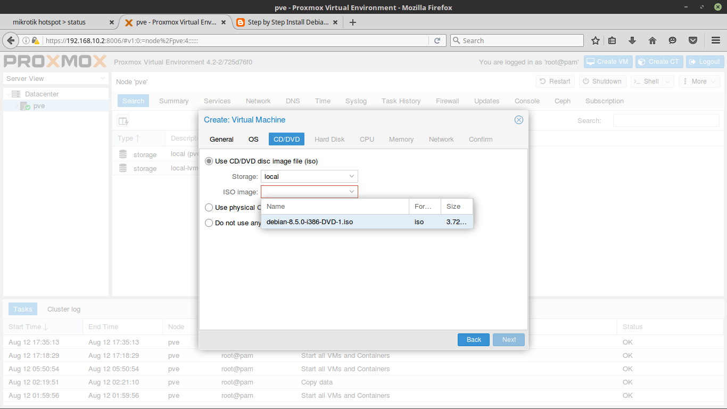Open Firefox downloads arrow icon
This screenshot has height=409, width=727.
pos(632,40)
